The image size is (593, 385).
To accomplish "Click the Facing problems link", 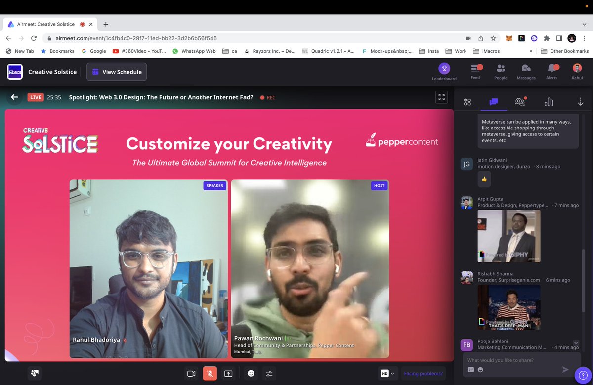I will [423, 373].
